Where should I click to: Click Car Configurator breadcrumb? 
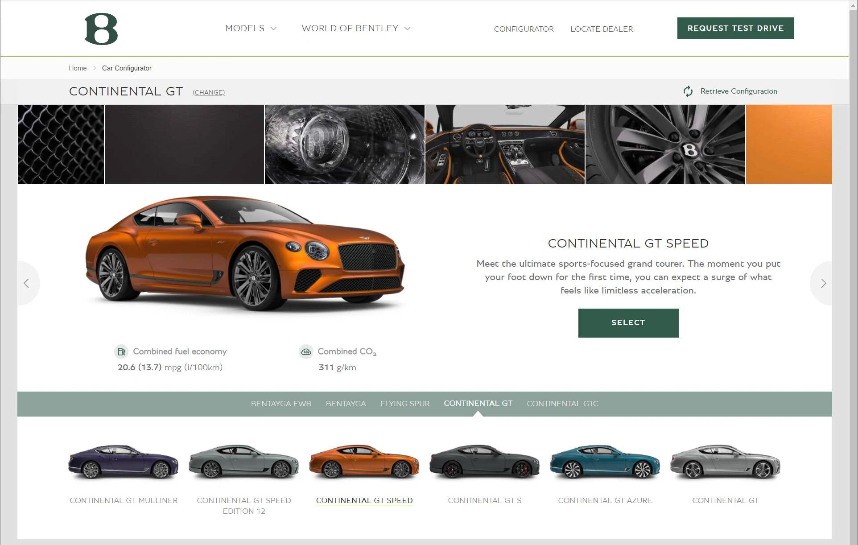click(127, 68)
